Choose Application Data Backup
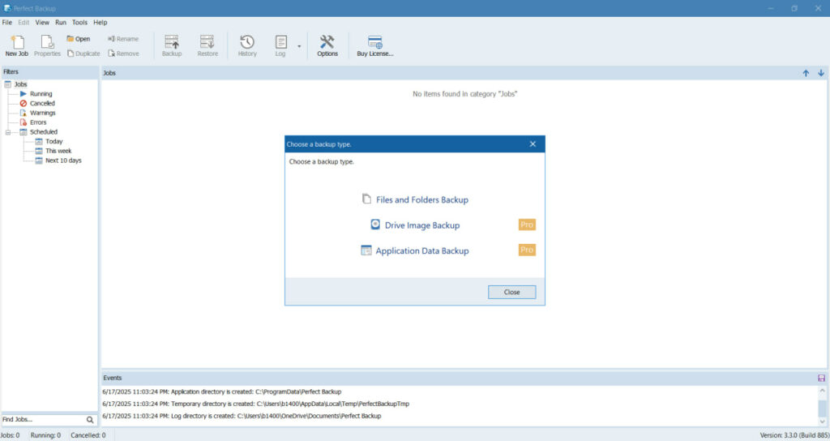Viewport: 830px width, 441px height. pyautogui.click(x=415, y=250)
